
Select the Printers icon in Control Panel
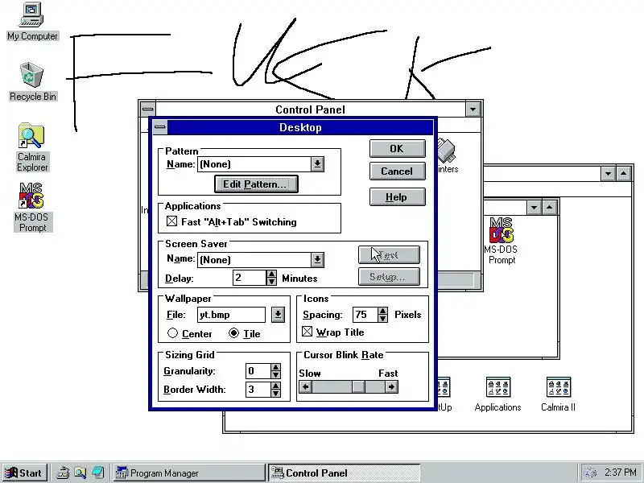click(x=447, y=156)
